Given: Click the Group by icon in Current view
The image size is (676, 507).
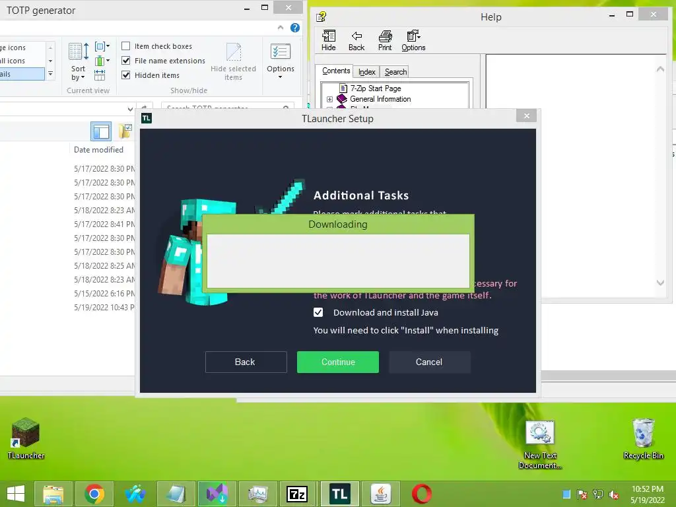Looking at the screenshot, I should click(102, 46).
